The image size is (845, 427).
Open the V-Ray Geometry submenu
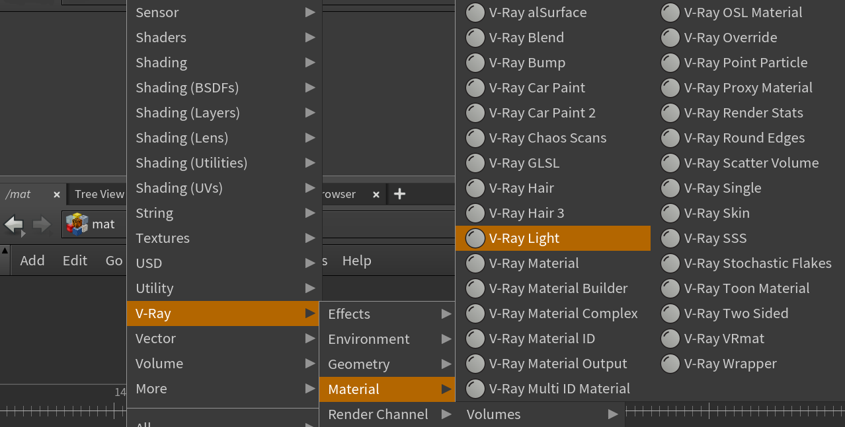click(x=387, y=364)
